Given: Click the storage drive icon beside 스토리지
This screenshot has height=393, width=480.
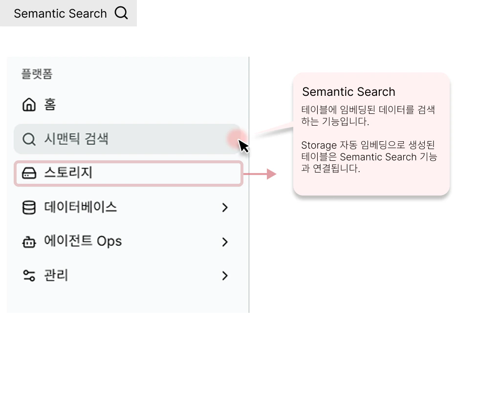Looking at the screenshot, I should (28, 173).
